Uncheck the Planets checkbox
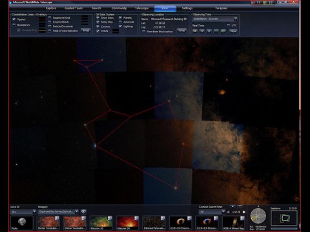Image resolution: width=310 pixels, height=232 pixels. click(120, 17)
